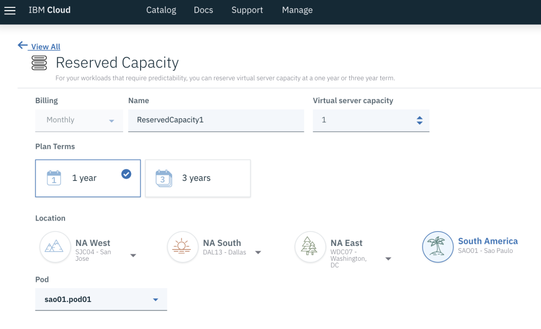Image resolution: width=541 pixels, height=329 pixels.
Task: Open the Docs menu
Action: click(x=203, y=10)
